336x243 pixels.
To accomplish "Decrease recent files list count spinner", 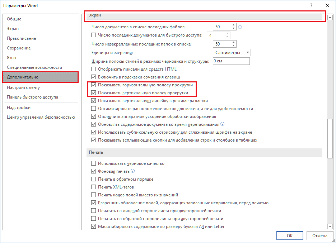I will [233, 28].
